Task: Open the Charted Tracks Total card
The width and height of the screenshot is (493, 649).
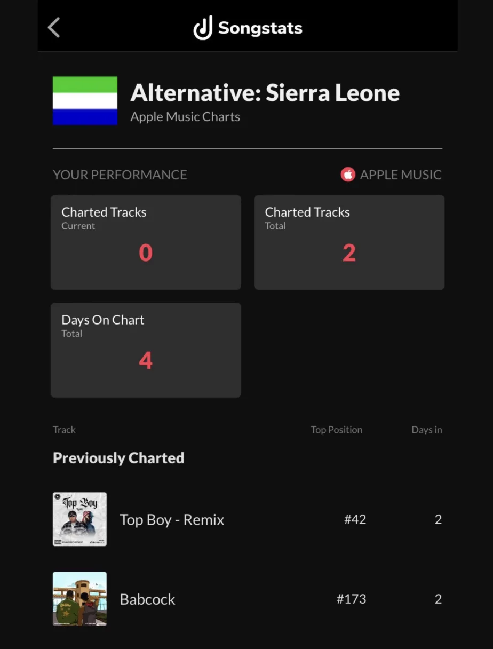Action: (349, 242)
